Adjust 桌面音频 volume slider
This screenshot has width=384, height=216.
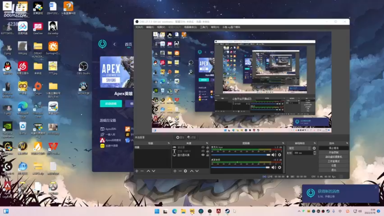(241, 168)
